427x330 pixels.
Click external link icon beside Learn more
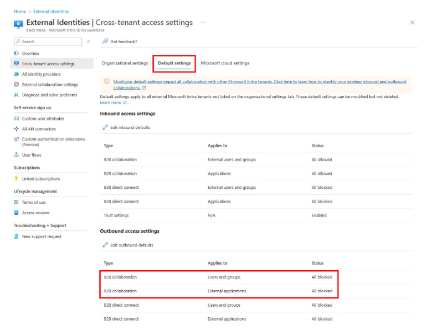[x=125, y=102]
